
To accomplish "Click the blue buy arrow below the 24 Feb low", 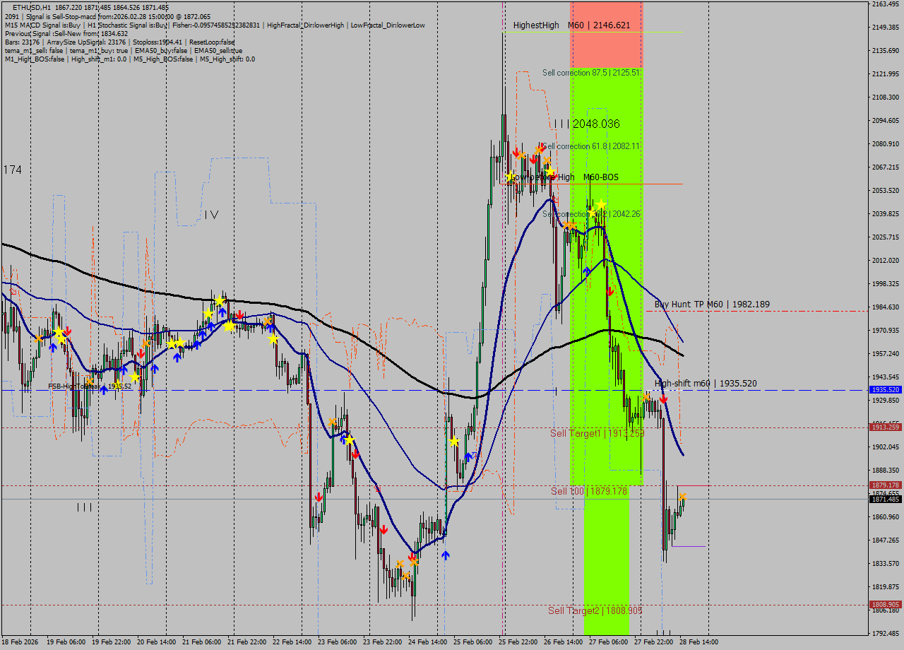I will pyautogui.click(x=446, y=555).
